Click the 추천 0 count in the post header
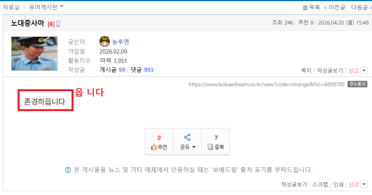 [305, 23]
